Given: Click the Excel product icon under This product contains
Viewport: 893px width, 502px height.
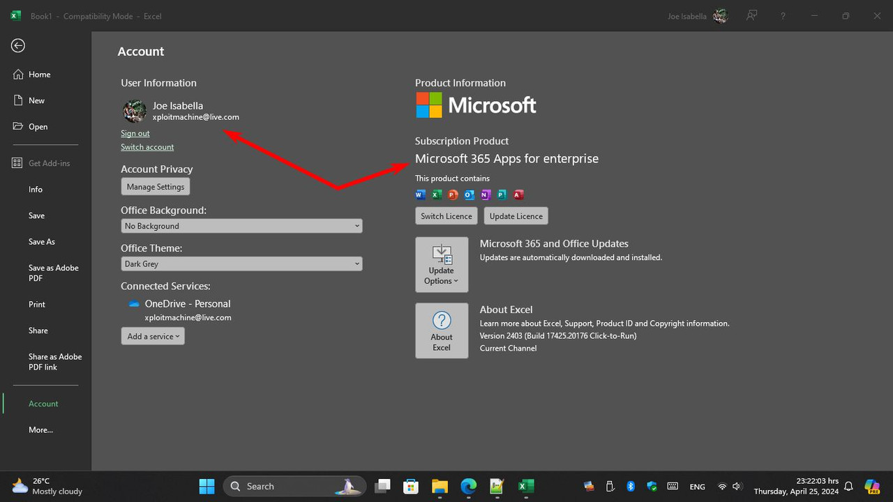Looking at the screenshot, I should coord(437,195).
